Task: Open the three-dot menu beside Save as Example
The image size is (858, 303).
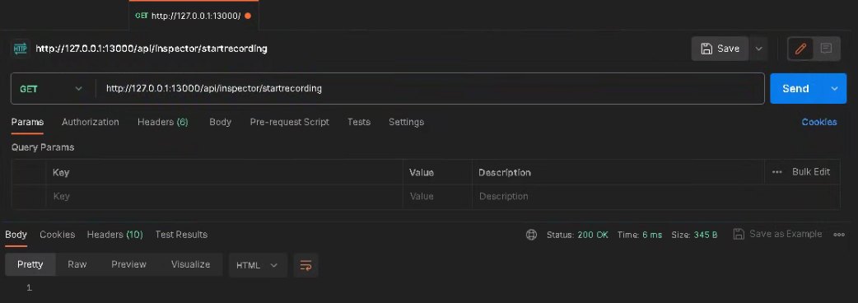Action: (x=839, y=235)
